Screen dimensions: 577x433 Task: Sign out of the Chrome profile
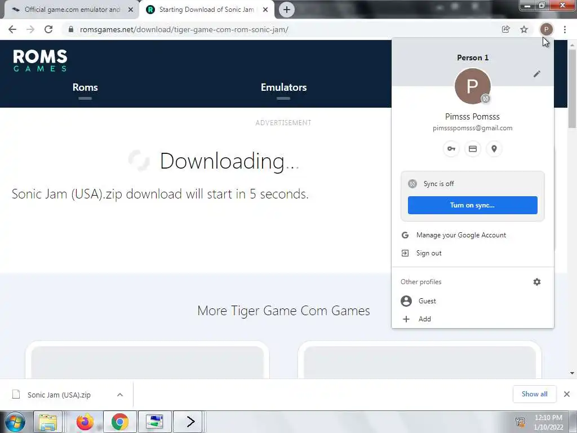point(473,253)
